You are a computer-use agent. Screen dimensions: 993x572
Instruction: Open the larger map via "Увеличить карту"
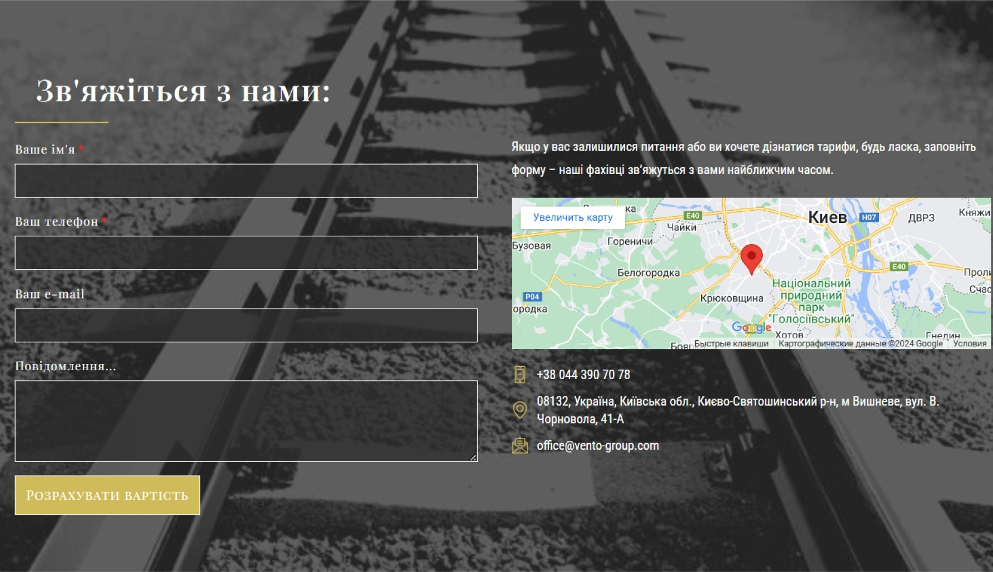(572, 217)
